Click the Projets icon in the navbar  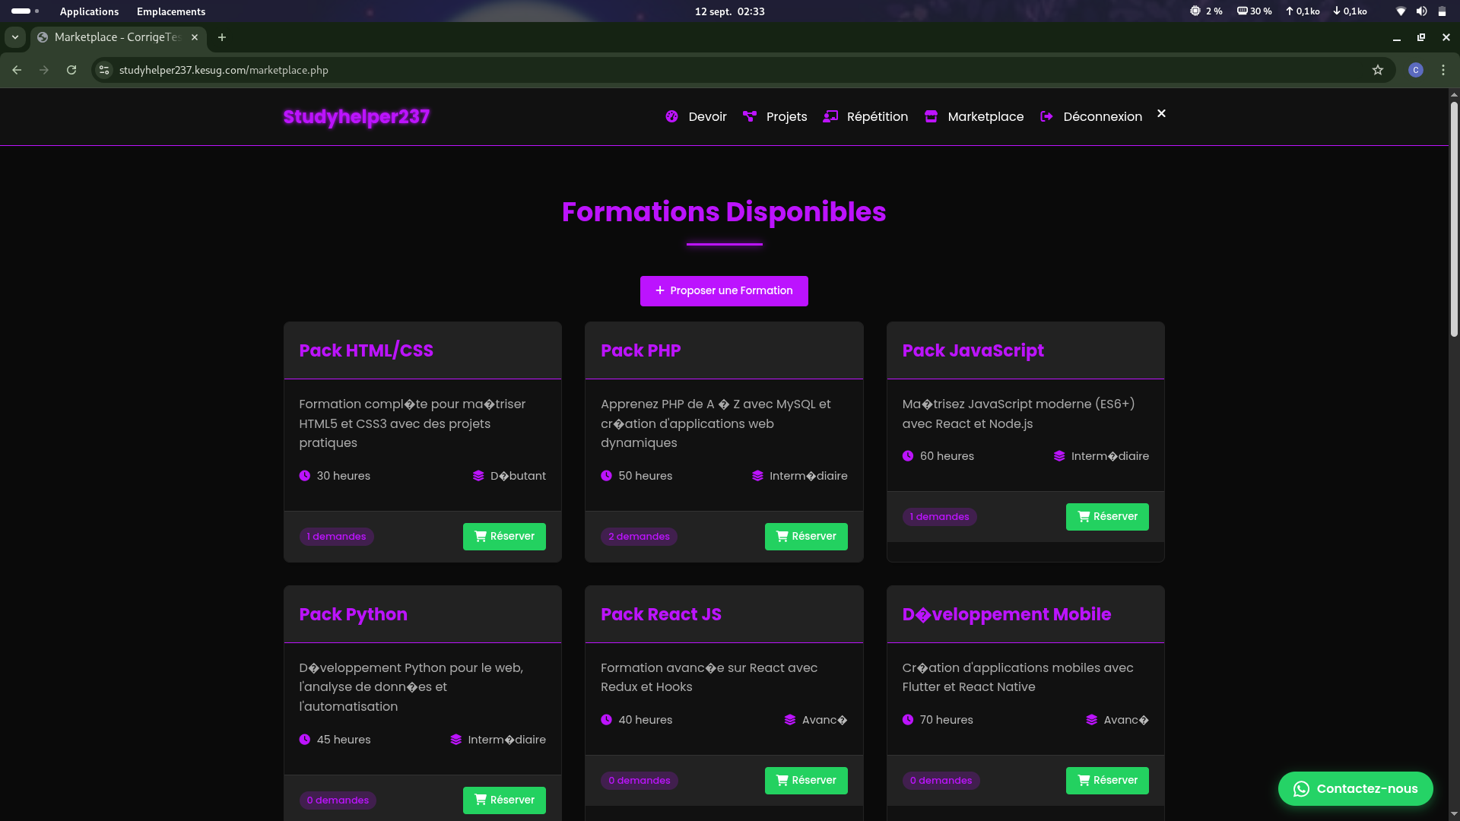pyautogui.click(x=750, y=116)
